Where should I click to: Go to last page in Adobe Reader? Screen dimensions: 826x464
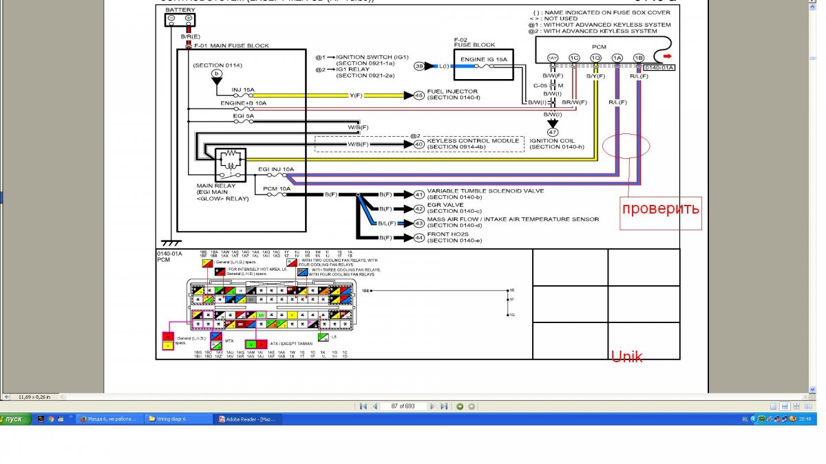tap(444, 406)
